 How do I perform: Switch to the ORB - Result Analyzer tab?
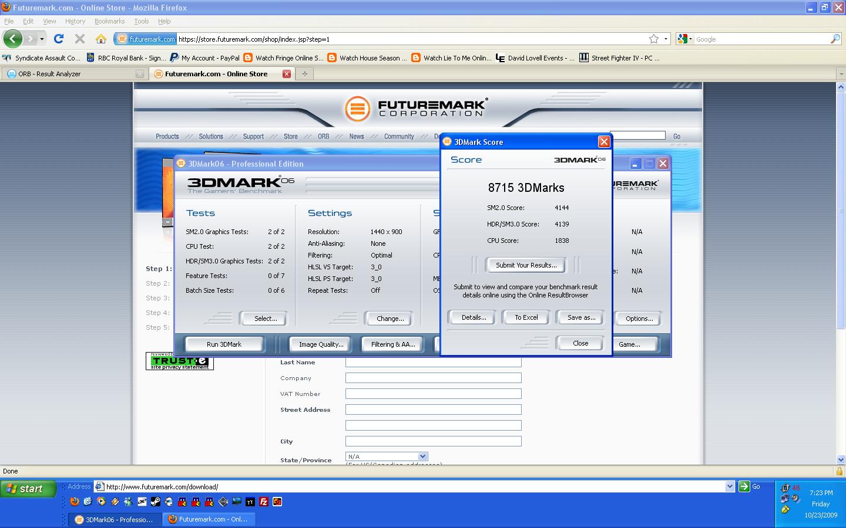(74, 74)
